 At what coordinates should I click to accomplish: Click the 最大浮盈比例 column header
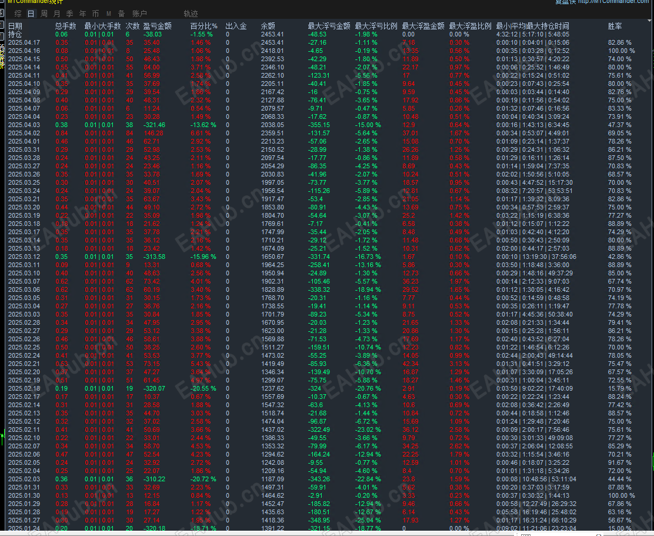click(x=470, y=26)
